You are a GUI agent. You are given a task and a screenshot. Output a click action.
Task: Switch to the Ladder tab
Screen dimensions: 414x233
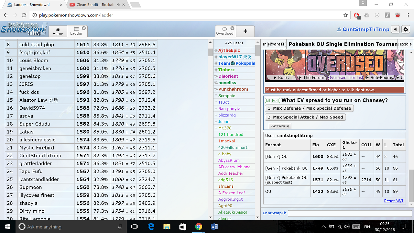tap(77, 31)
